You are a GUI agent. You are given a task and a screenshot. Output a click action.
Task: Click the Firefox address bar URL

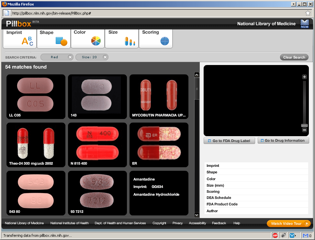[51, 13]
